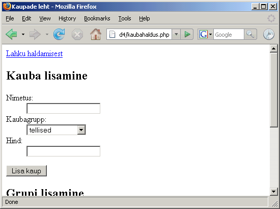Open the History menu
The image size is (280, 209).
[67, 18]
